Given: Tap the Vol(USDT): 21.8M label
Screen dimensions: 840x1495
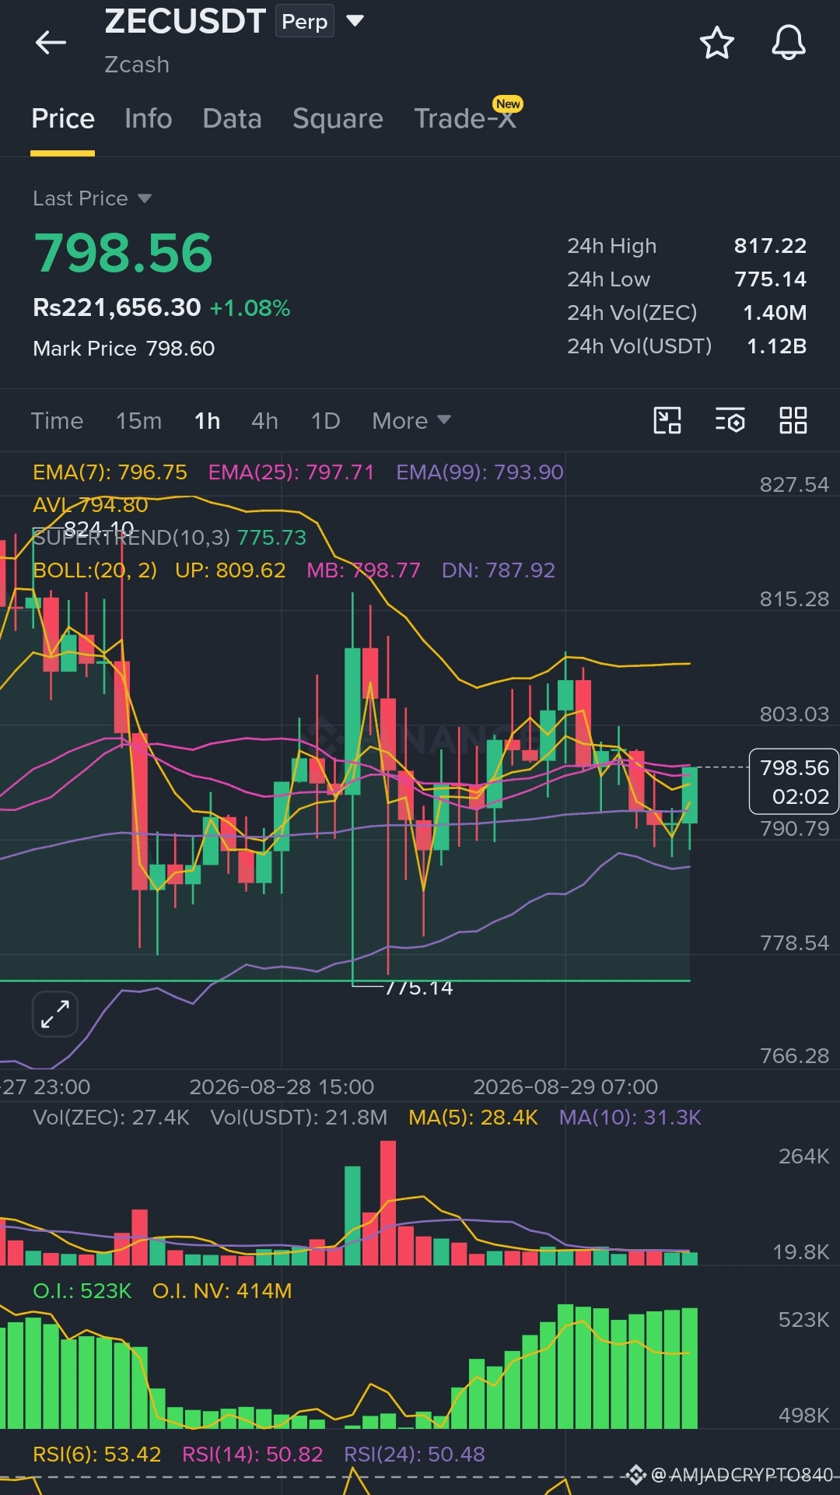Looking at the screenshot, I should [299, 1117].
